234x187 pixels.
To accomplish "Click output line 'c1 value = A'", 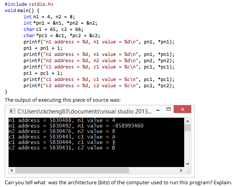I will point(96,137).
